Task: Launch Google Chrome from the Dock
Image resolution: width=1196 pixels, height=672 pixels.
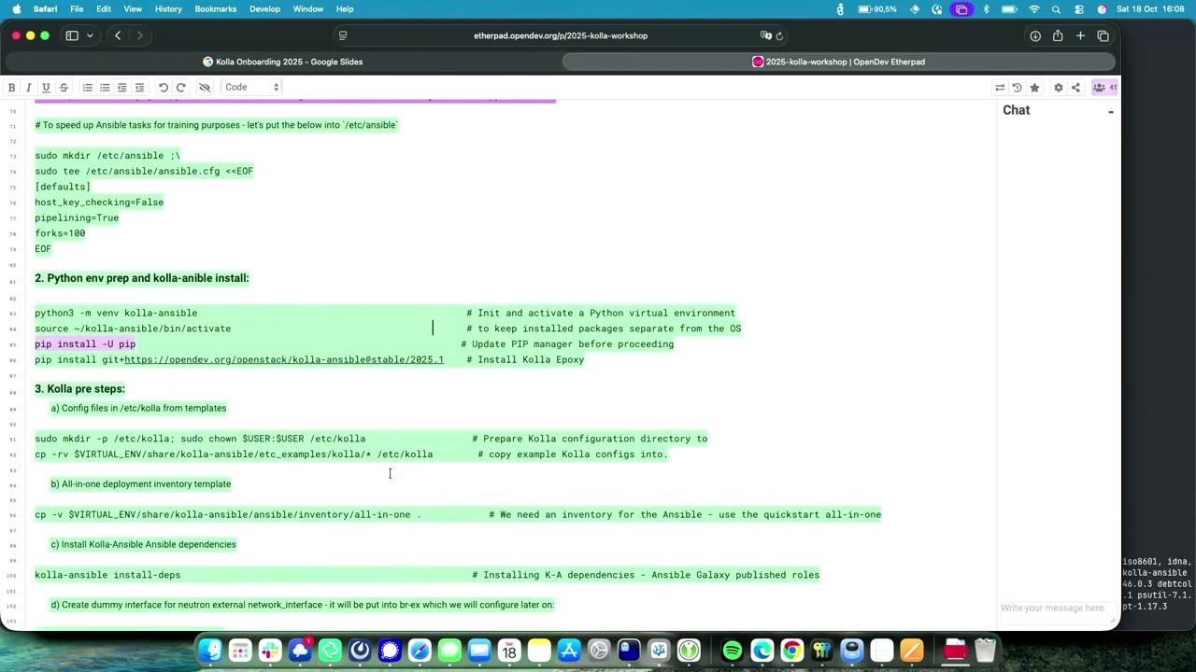Action: click(791, 650)
